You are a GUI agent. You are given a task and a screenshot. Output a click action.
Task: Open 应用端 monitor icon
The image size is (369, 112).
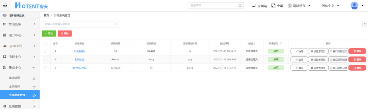(254, 5)
